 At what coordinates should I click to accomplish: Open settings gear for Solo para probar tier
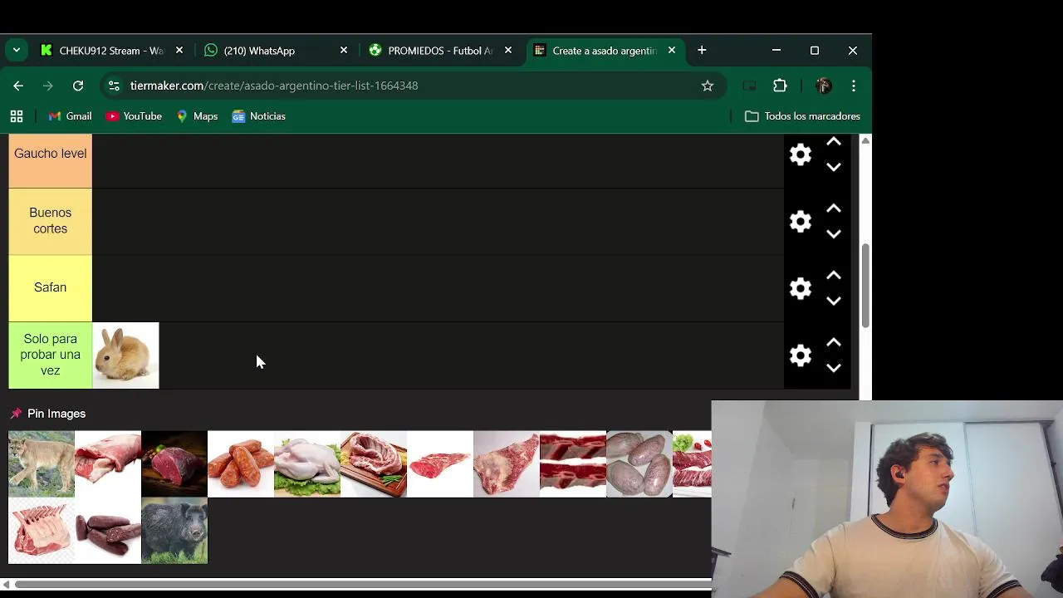coord(801,355)
